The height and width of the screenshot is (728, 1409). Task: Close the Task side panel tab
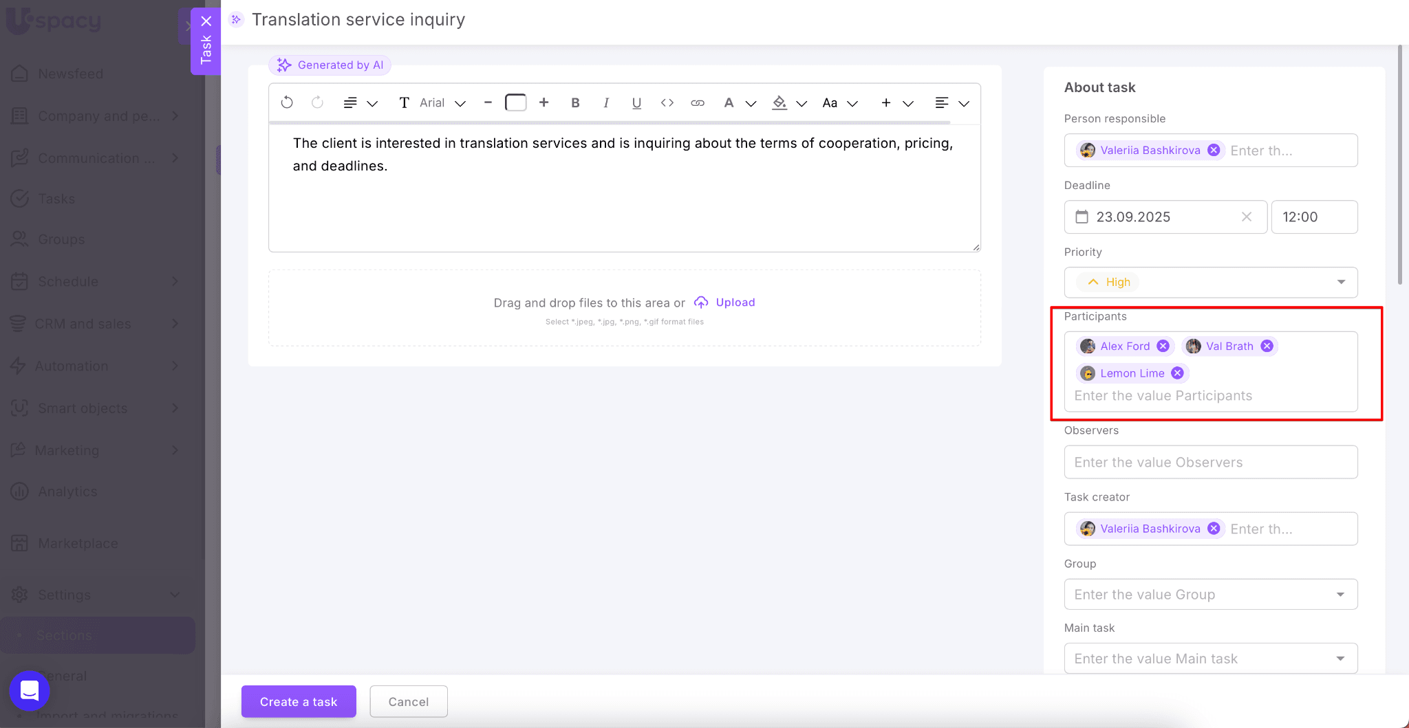click(206, 21)
